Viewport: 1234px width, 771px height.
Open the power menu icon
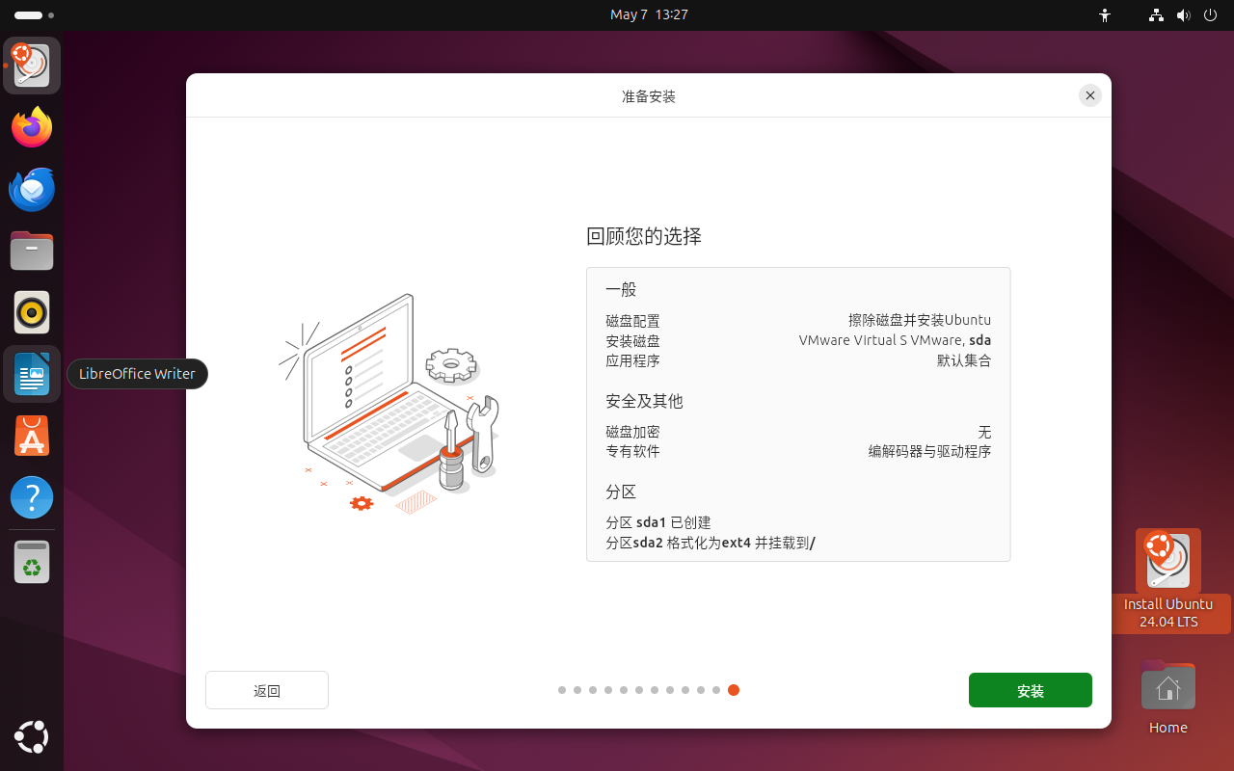(x=1210, y=14)
